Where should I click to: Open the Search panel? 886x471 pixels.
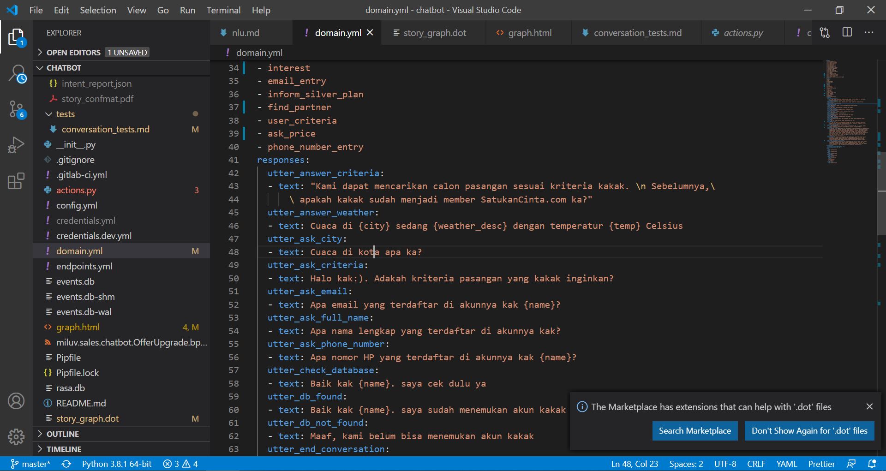coord(17,73)
